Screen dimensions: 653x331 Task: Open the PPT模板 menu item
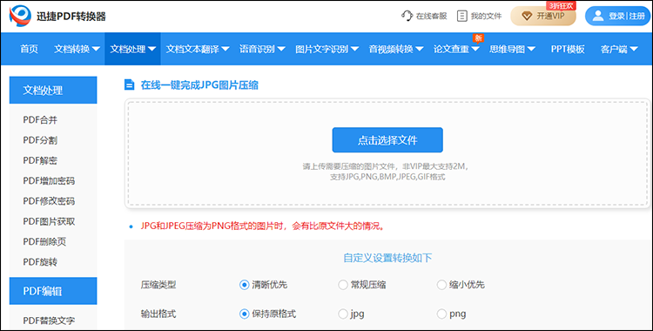[568, 49]
